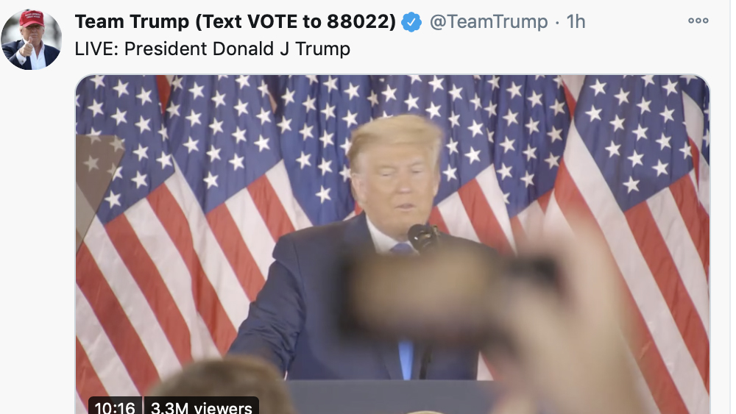Screen dimensions: 736x414
Task: Open the Team Trump profile avatar
Action: (x=32, y=40)
